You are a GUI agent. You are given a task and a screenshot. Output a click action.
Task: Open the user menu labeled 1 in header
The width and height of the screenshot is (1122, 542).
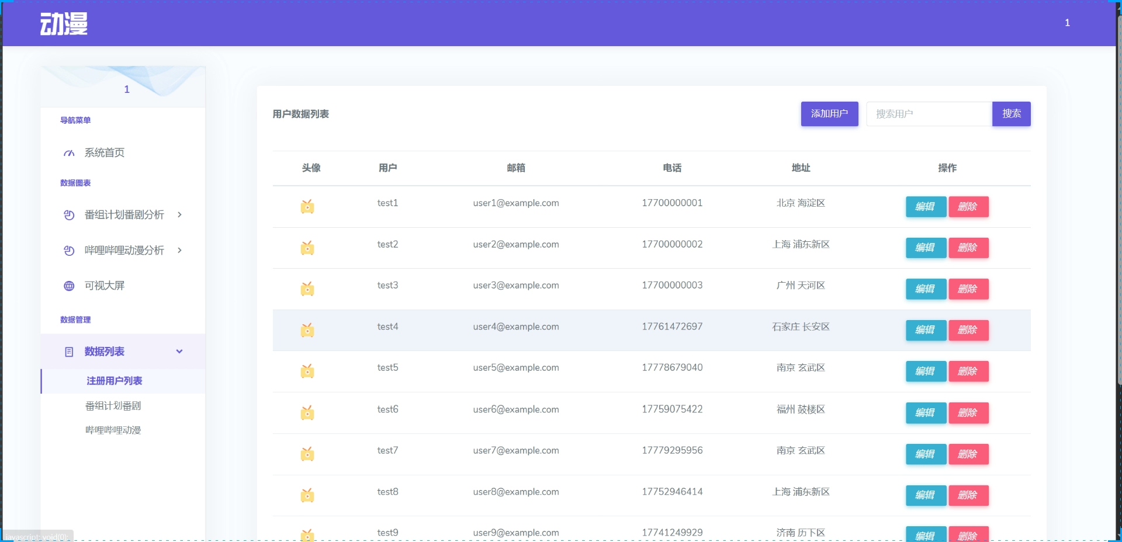pos(1067,23)
